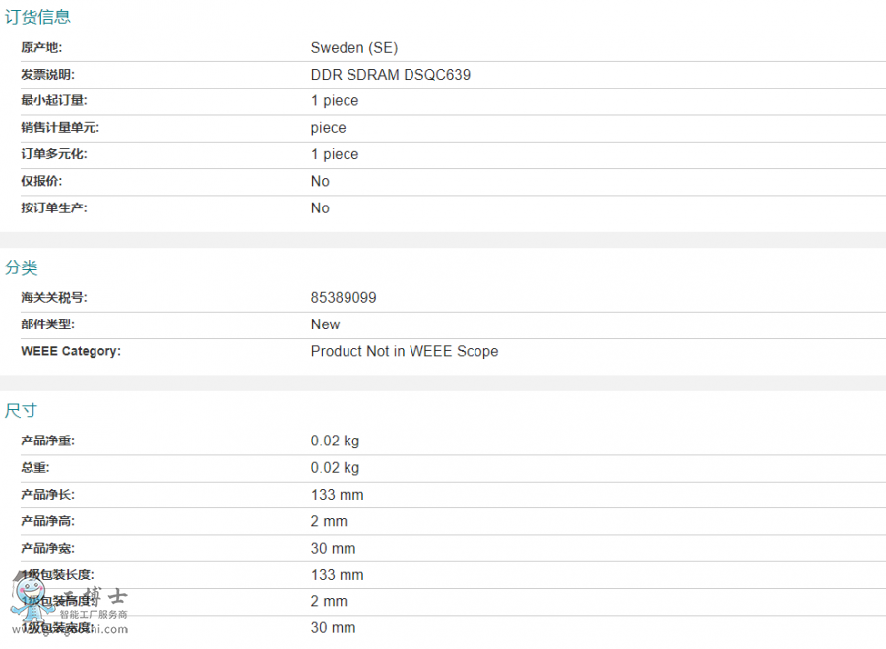The width and height of the screenshot is (886, 649).
Task: Select customs tariff number 85389099
Action: pyautogui.click(x=344, y=298)
